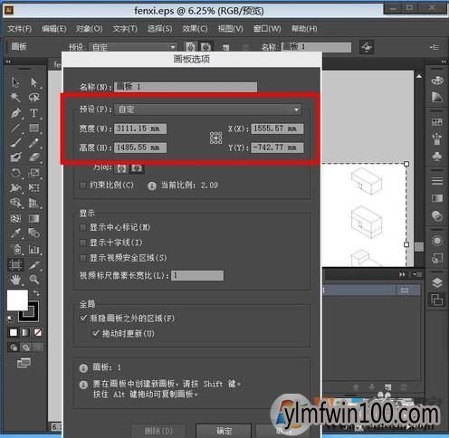Image resolution: width=449 pixels, height=438 pixels.
Task: Open the 选择(S) menu
Action: [159, 29]
